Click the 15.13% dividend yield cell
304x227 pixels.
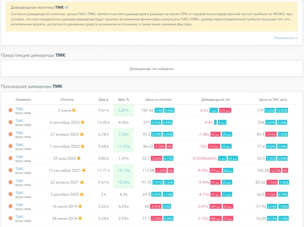[x=124, y=171]
